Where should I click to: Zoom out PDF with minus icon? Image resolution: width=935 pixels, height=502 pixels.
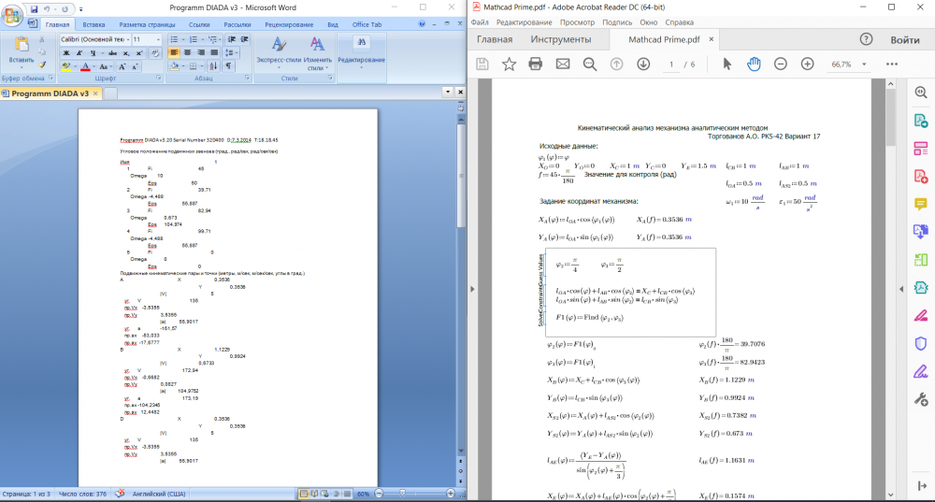781,65
